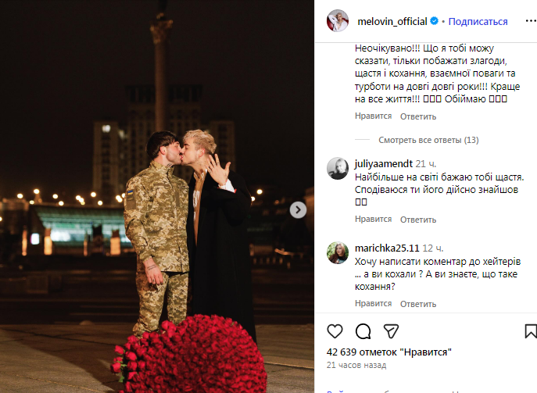
Task: Open the three-dot more options menu
Action: [x=531, y=21]
